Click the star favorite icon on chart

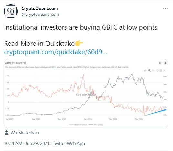[x=160, y=63]
